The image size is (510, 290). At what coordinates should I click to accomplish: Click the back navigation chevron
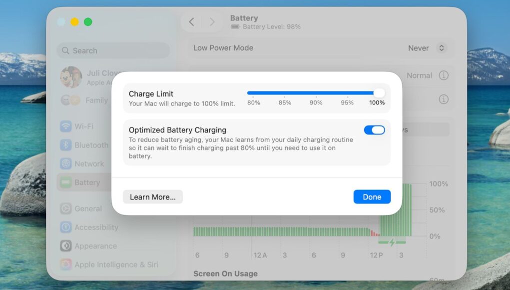pos(192,22)
